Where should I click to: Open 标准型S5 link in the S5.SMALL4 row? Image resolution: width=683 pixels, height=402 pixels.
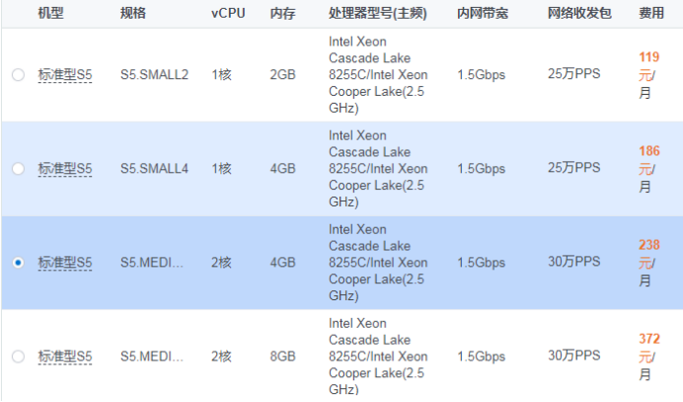[x=65, y=169]
